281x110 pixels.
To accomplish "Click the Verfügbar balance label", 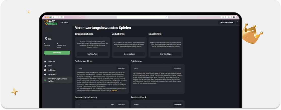I will (x=47, y=45).
